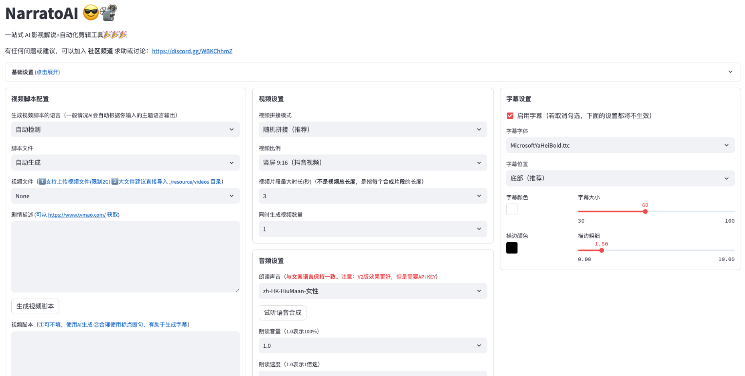Click the 生成视频脚本 button
745x376 pixels.
coord(35,306)
